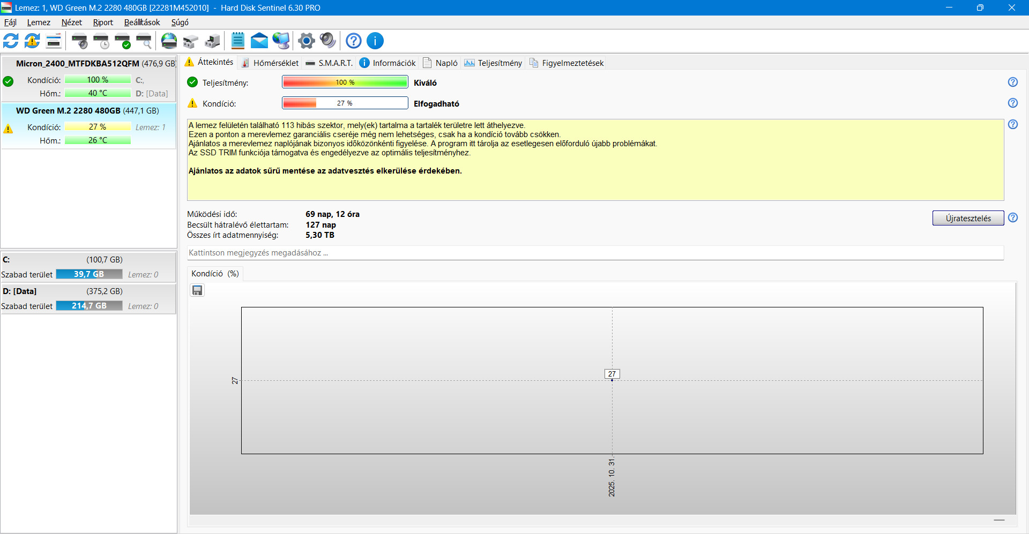This screenshot has width=1029, height=534.
Task: Click the Kondíció 27 % bar in overview
Action: [345, 103]
